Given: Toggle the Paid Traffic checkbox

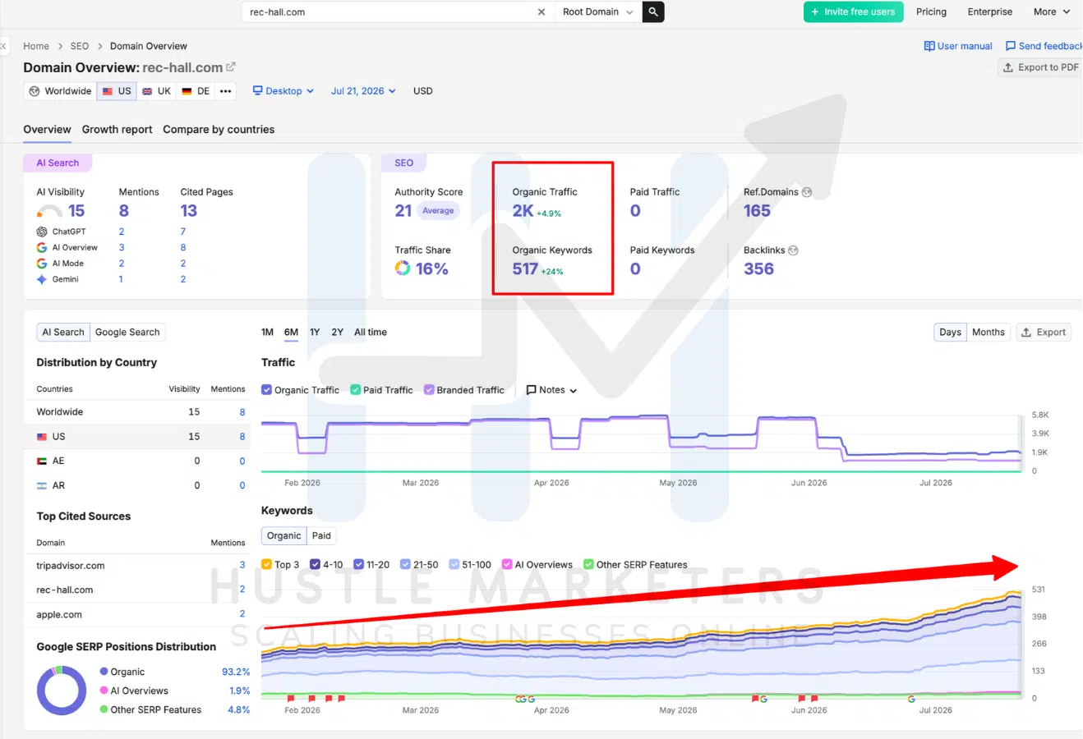Looking at the screenshot, I should pos(356,390).
